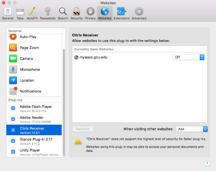Select 'Adobe Flash Player' plug-in name
This screenshot has height=171, width=216.
pos(36,107)
